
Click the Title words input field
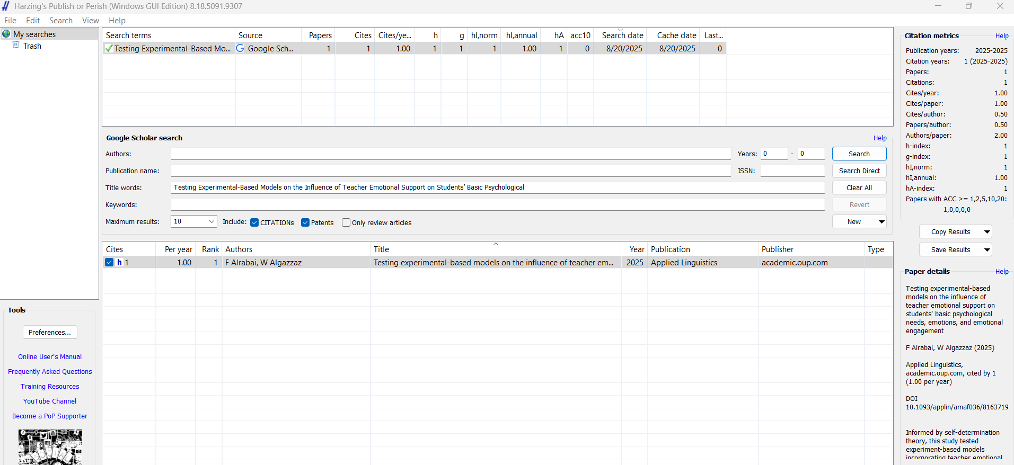tap(498, 187)
